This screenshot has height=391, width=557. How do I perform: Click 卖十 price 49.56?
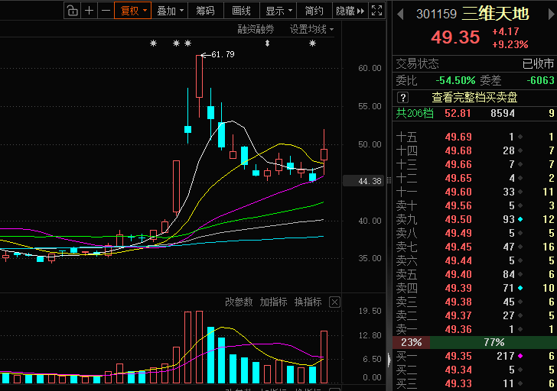(x=458, y=205)
